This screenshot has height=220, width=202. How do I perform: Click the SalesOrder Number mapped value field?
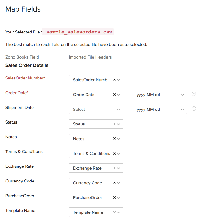pyautogui.click(x=91, y=80)
